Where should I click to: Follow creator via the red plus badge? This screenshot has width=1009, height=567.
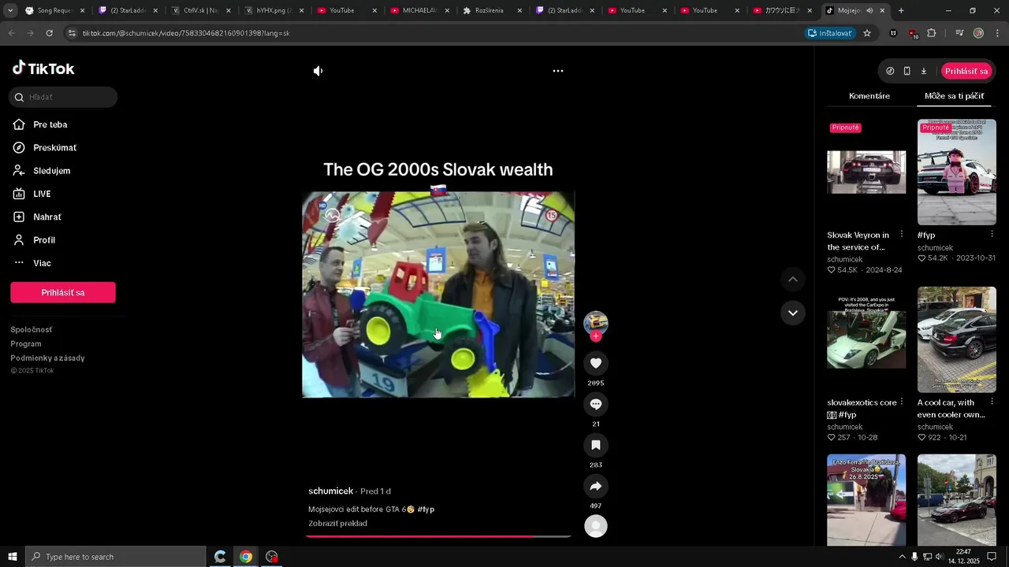pos(596,336)
